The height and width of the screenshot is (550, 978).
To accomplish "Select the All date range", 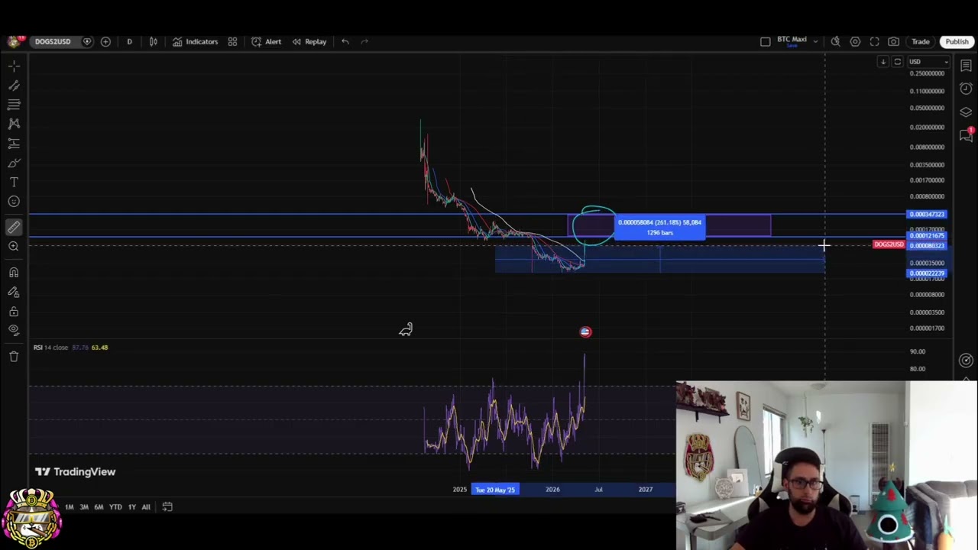I will 146,506.
